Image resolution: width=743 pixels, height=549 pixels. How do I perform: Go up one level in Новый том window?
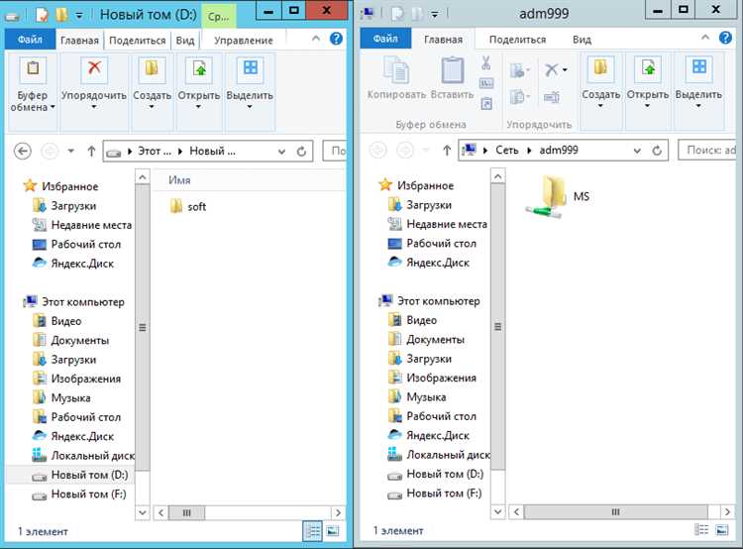[91, 152]
